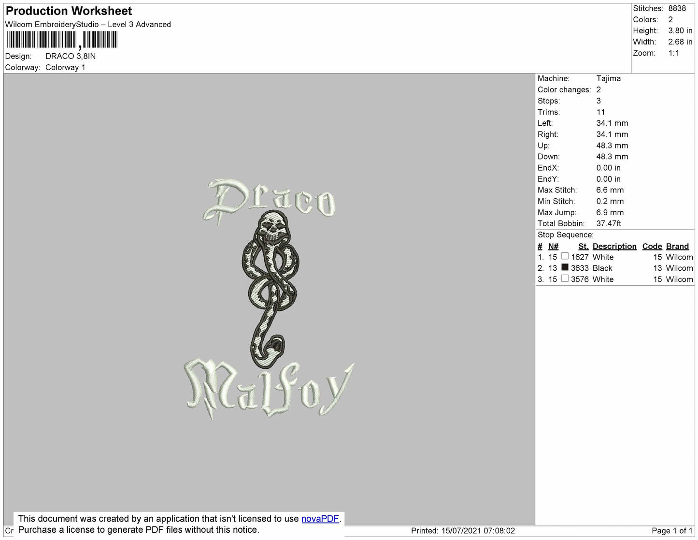Click the 'Printed: 15/07/2021 07:08:02' timestamp

[x=463, y=531]
